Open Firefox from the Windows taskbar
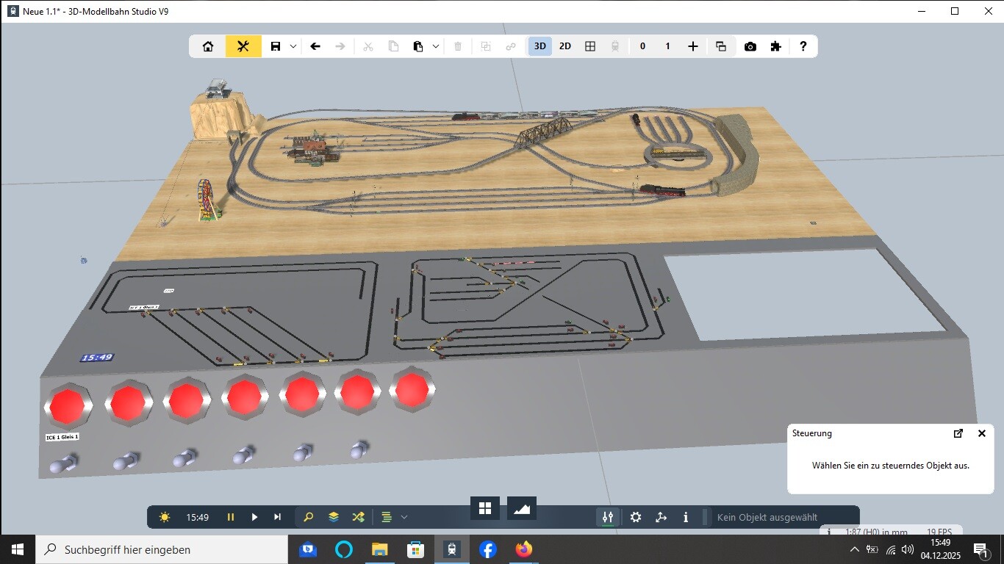The height and width of the screenshot is (564, 1004). pos(523,549)
